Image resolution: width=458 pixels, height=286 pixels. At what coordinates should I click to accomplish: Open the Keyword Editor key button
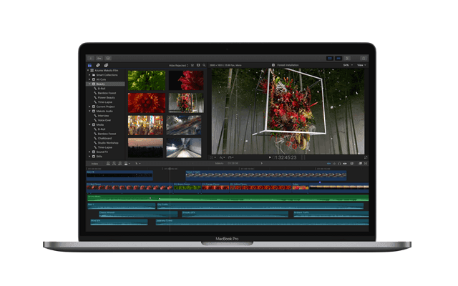[x=99, y=59]
